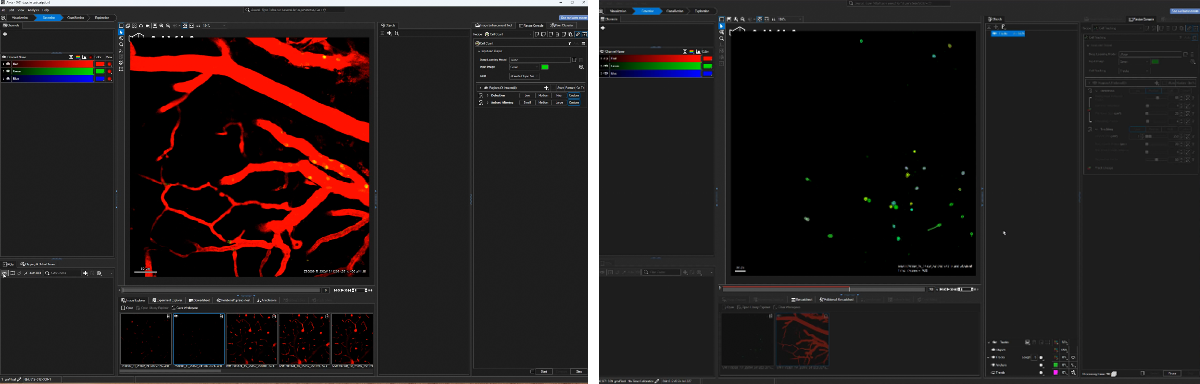Click the zoom in magnifier icon
The width and height of the screenshot is (1200, 384).
(x=162, y=26)
